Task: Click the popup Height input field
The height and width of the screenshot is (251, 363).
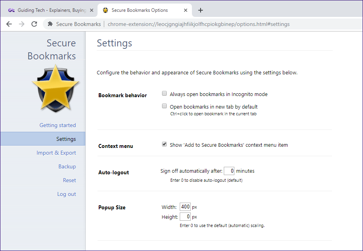Action: [185, 216]
